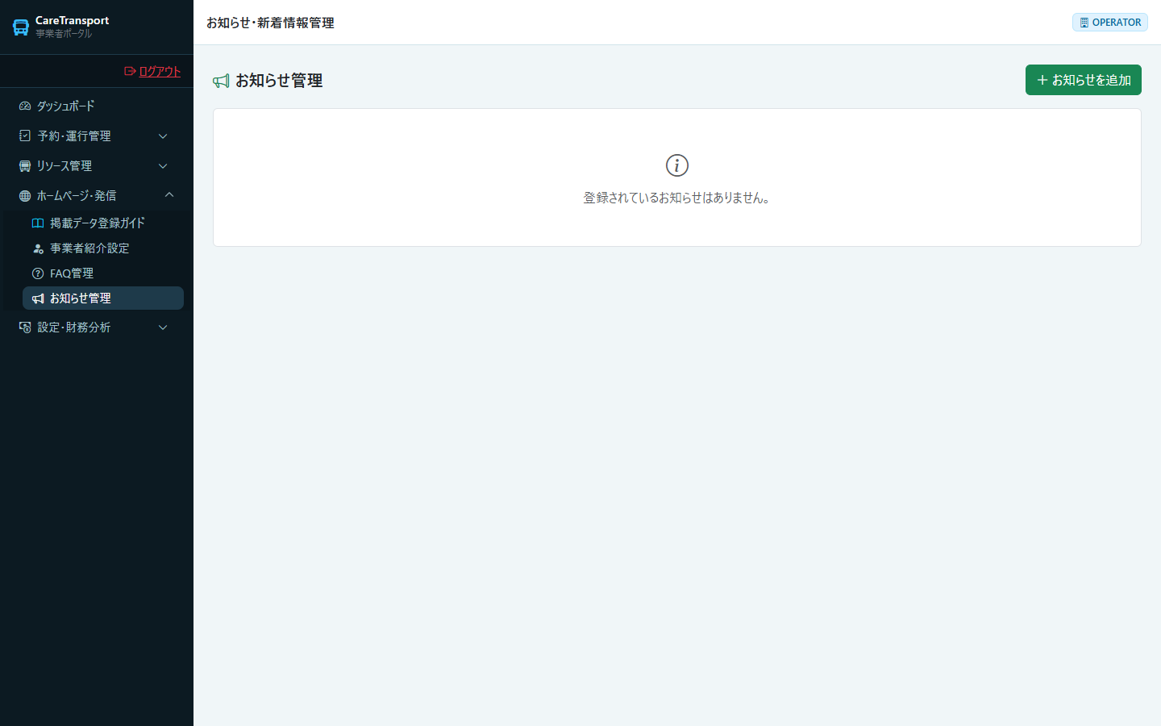Click the 設定・財務分析 gear icon
This screenshot has width=1161, height=726.
click(25, 327)
